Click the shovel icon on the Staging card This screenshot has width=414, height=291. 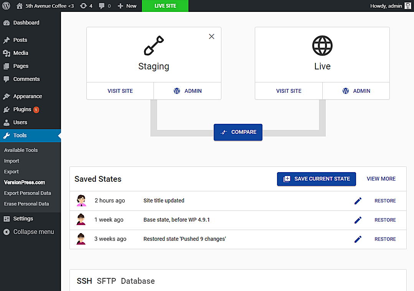[x=153, y=46]
